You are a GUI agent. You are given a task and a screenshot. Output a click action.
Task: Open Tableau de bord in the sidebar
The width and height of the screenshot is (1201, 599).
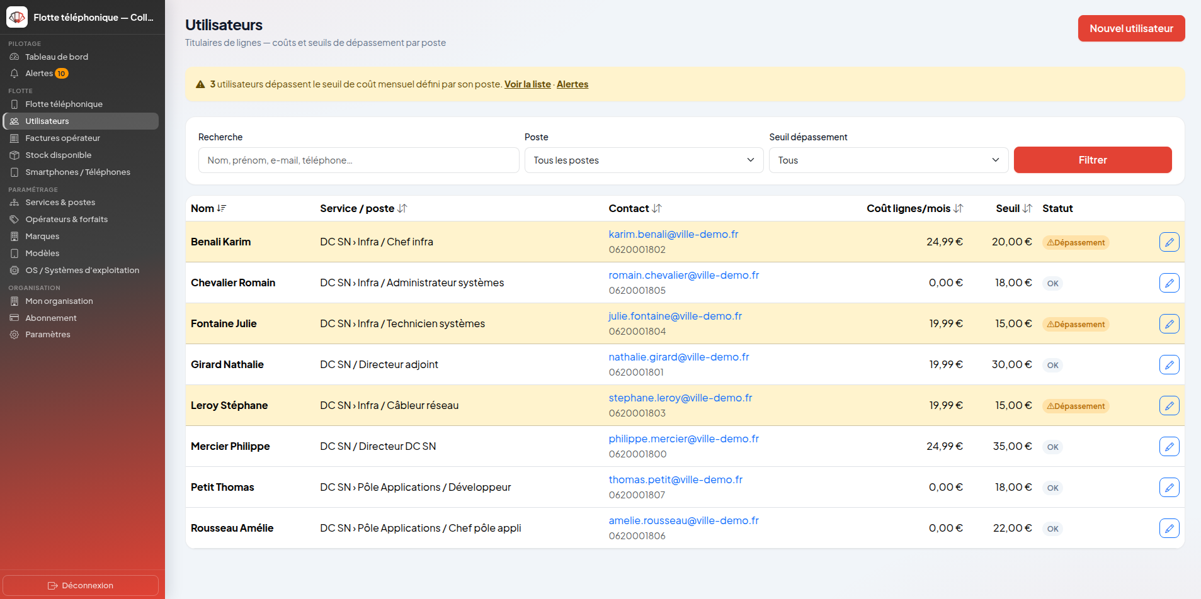click(x=81, y=57)
